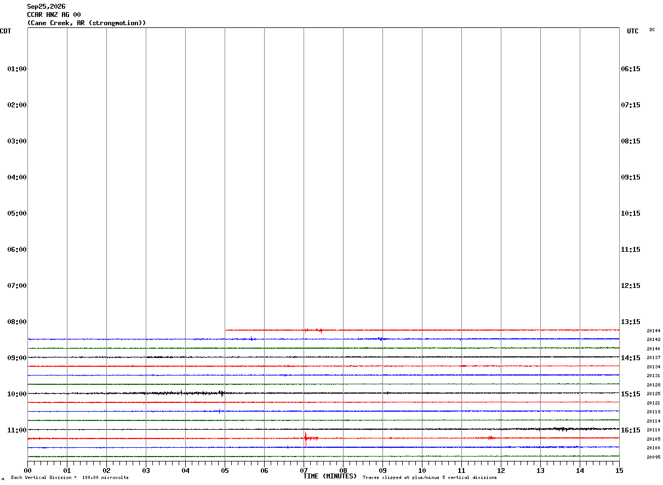Click the 06:15 UTC label
Image resolution: width=663 pixels, height=485 pixels.
tap(631, 68)
